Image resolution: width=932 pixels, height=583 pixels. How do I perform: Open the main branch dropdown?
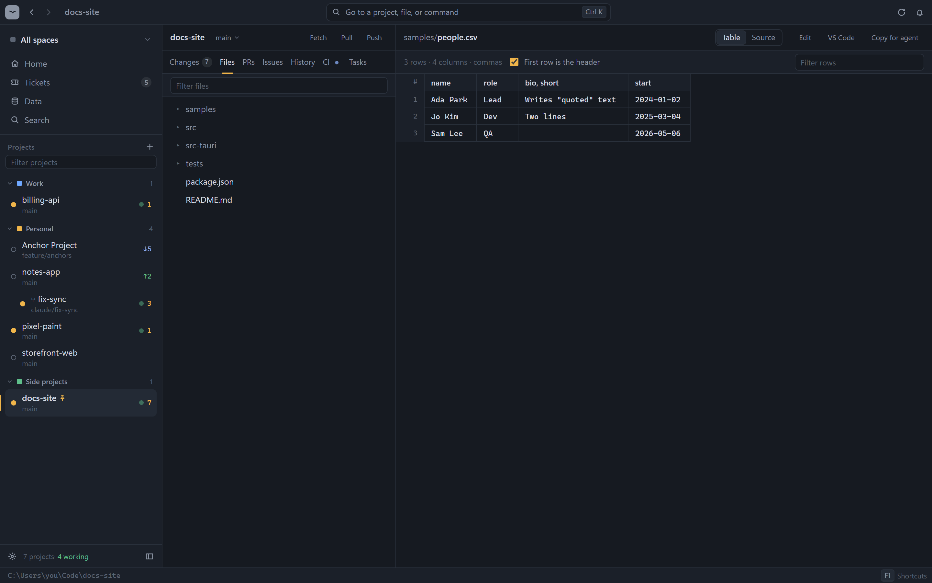point(227,38)
